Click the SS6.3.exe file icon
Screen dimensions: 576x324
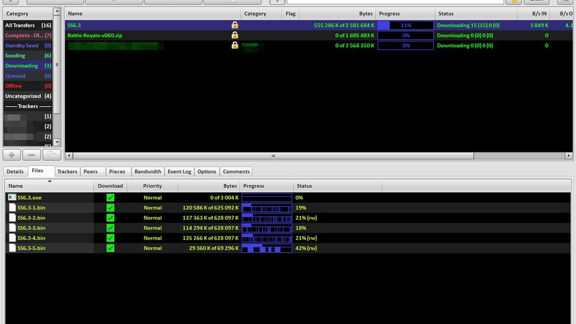pyautogui.click(x=12, y=197)
